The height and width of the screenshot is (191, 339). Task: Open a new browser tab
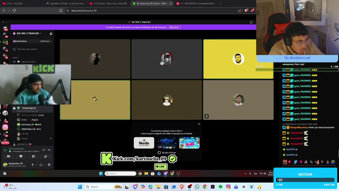[x=221, y=3]
